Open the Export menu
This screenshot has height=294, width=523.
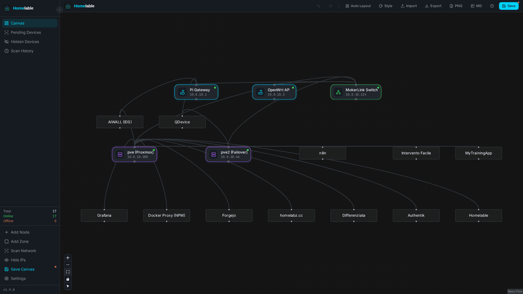(433, 6)
